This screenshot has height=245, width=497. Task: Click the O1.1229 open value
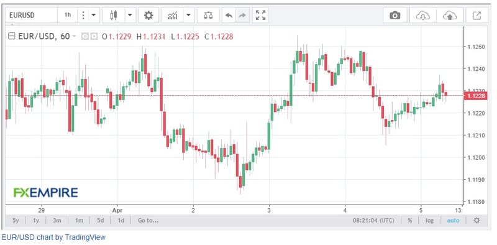[x=117, y=37]
